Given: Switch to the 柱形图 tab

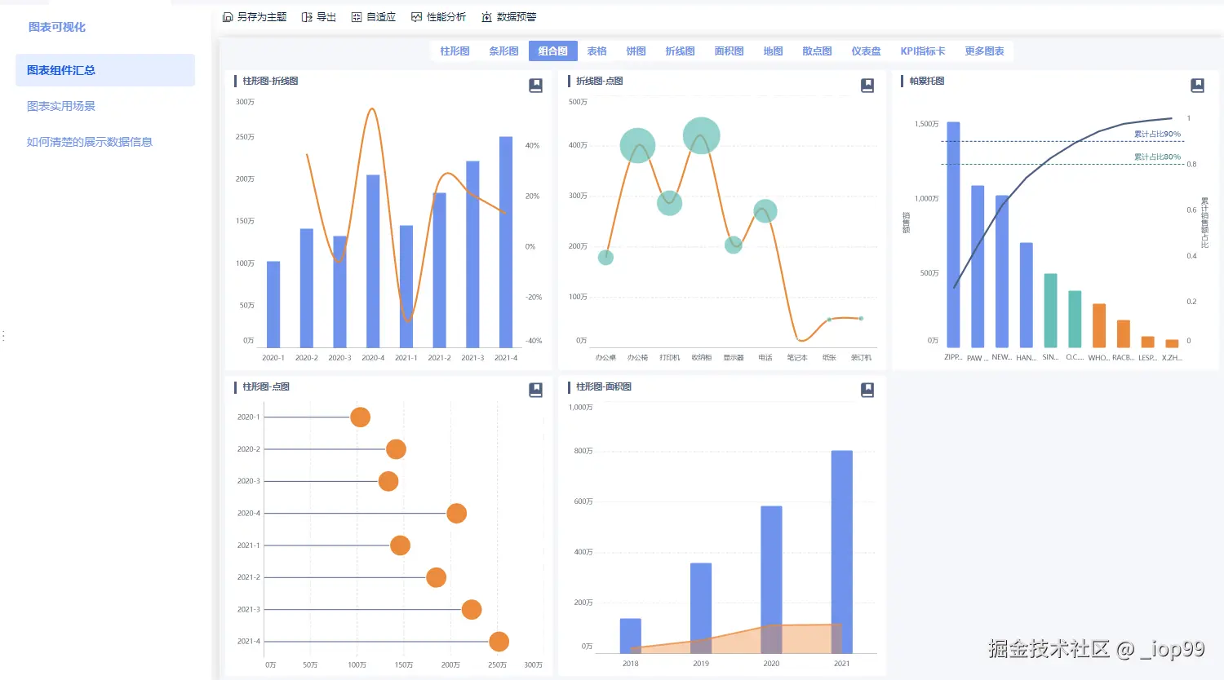Looking at the screenshot, I should 455,51.
